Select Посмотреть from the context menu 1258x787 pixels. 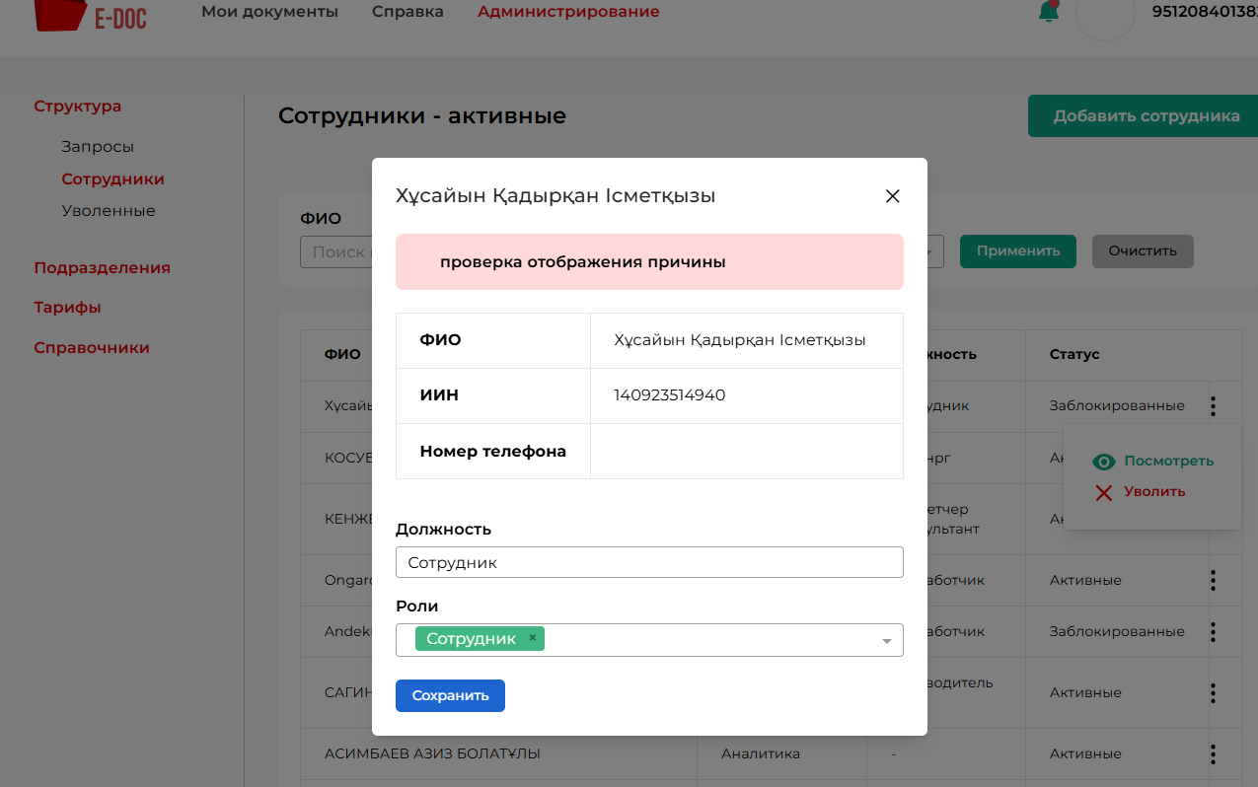[x=1153, y=462]
